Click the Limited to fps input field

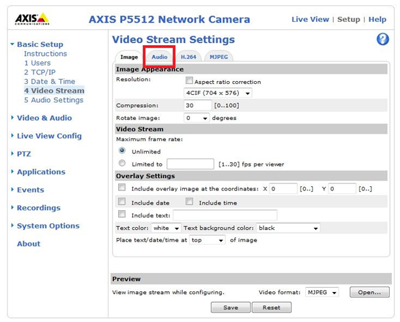pos(190,164)
